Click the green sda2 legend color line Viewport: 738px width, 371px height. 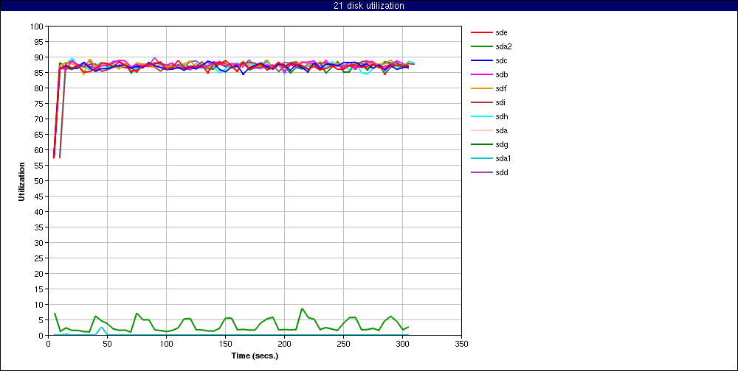click(x=480, y=46)
